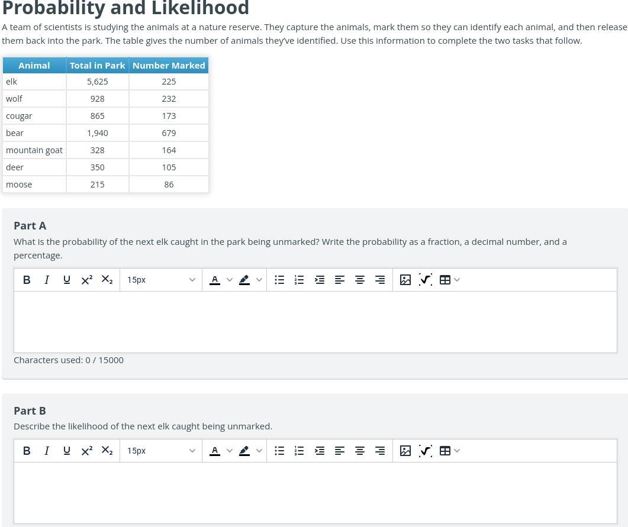The image size is (628, 527).
Task: Expand highlight color options in Part B
Action: (259, 451)
